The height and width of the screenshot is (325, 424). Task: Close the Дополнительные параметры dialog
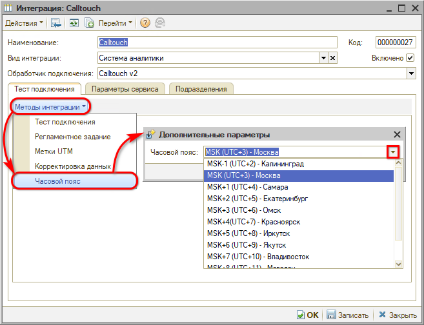pyautogui.click(x=397, y=135)
